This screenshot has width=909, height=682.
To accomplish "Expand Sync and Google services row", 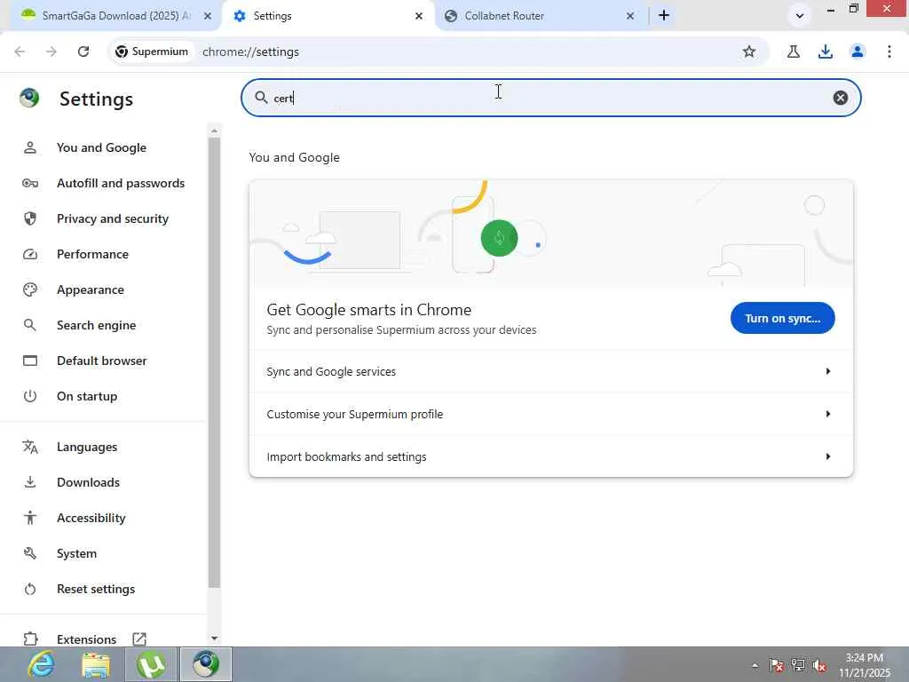I will tap(550, 371).
